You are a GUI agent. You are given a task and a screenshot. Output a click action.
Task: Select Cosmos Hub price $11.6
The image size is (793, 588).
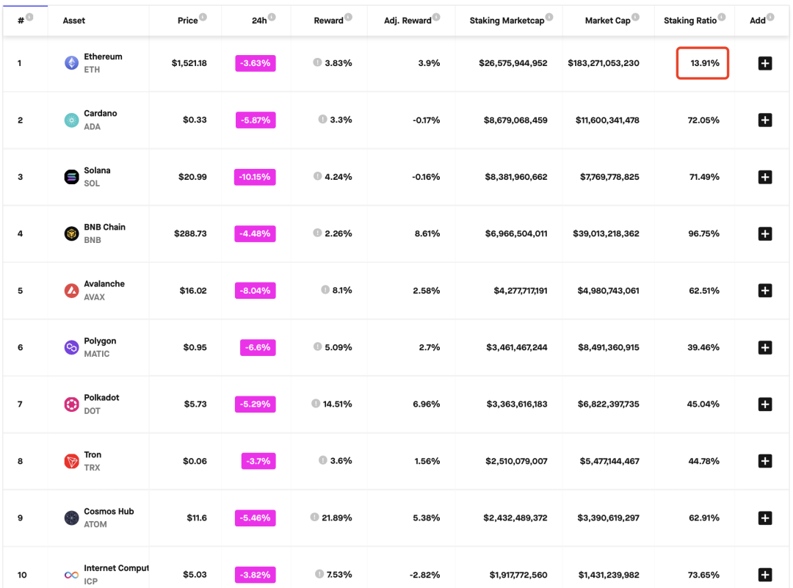click(197, 518)
